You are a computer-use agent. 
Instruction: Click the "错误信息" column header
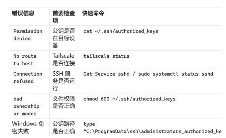pyautogui.click(x=23, y=13)
